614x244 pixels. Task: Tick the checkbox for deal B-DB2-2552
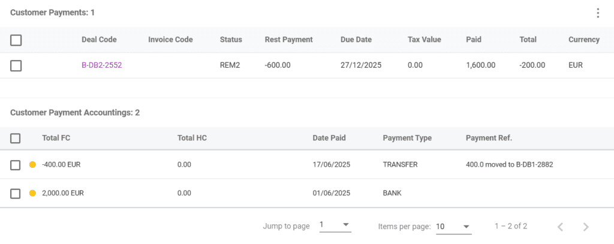(16, 65)
